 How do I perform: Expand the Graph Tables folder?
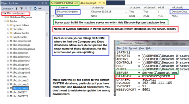click(8, 37)
